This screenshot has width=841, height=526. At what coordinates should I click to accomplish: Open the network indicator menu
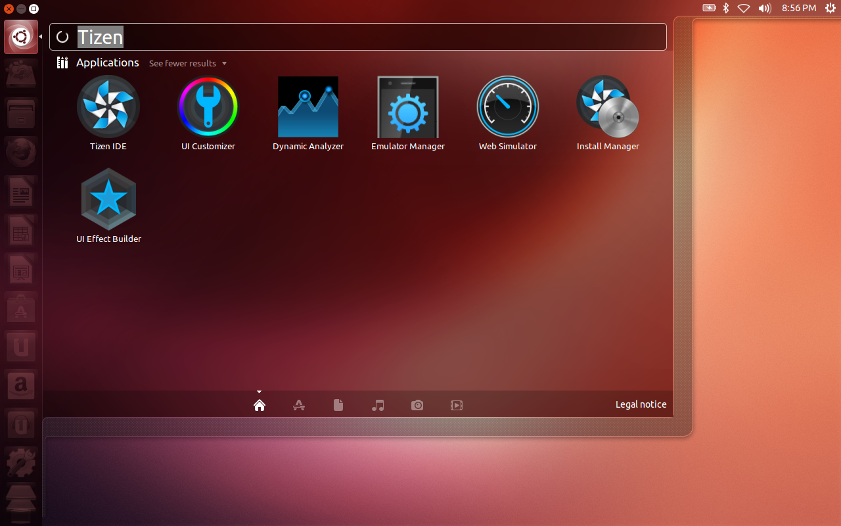point(744,8)
